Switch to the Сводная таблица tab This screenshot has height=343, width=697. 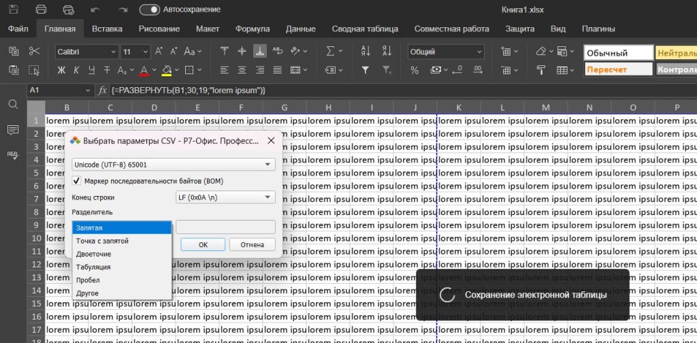click(365, 29)
